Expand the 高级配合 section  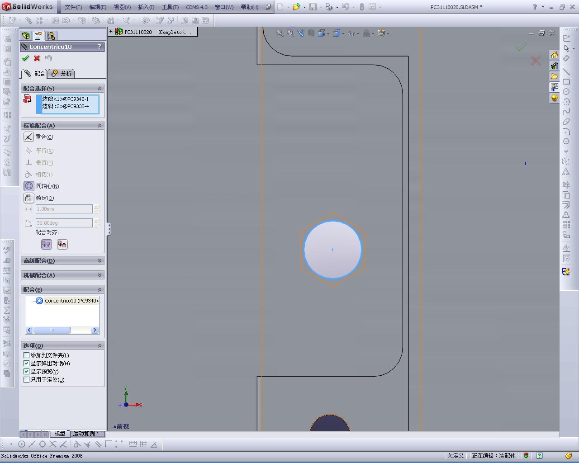[x=100, y=260]
